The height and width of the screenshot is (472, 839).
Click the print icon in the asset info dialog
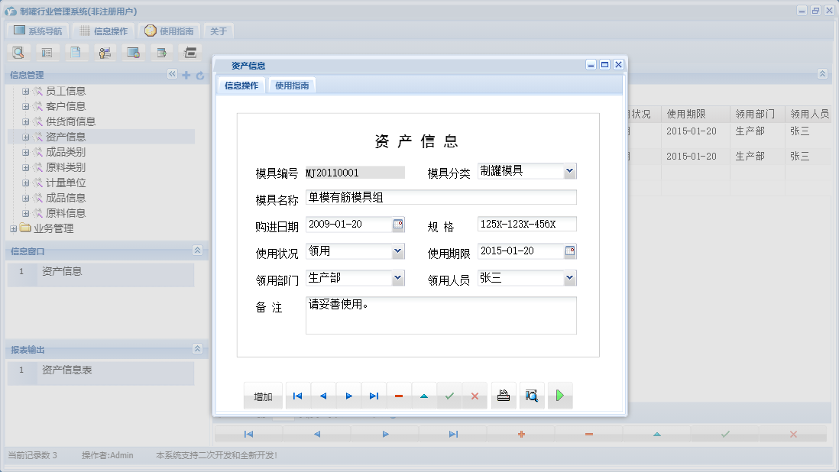click(503, 396)
